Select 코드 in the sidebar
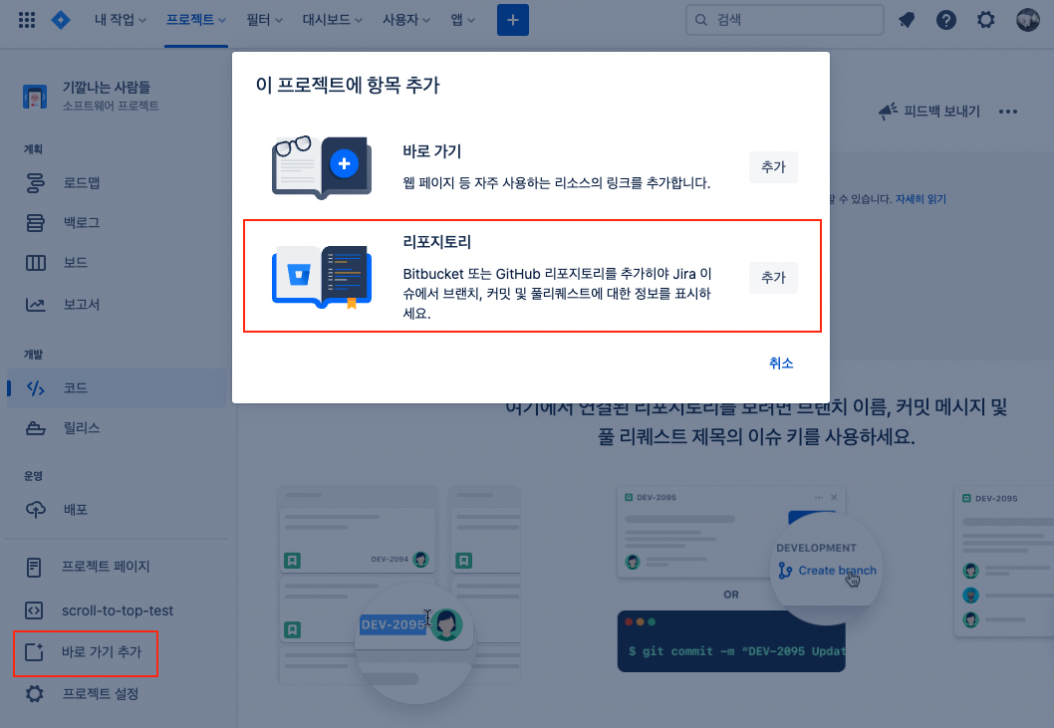Screen dimensions: 1054x728 117,387
